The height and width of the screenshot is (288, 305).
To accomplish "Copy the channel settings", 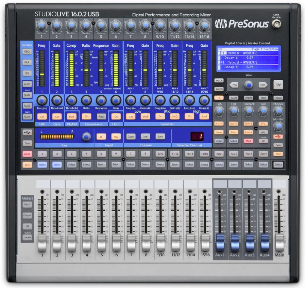I will click(x=131, y=137).
